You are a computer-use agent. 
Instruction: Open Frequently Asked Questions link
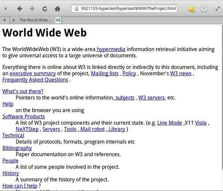point(35,80)
